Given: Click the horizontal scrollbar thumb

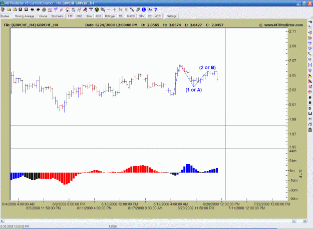Looking at the screenshot, I should [x=294, y=221].
